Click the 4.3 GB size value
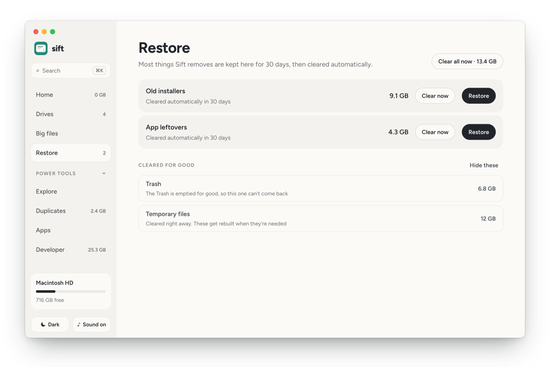 398,132
